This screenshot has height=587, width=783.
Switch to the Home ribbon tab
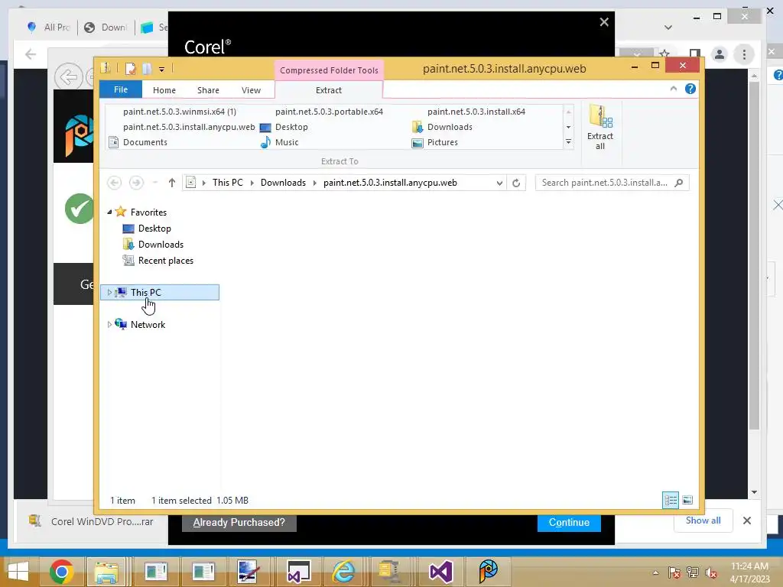[164, 90]
